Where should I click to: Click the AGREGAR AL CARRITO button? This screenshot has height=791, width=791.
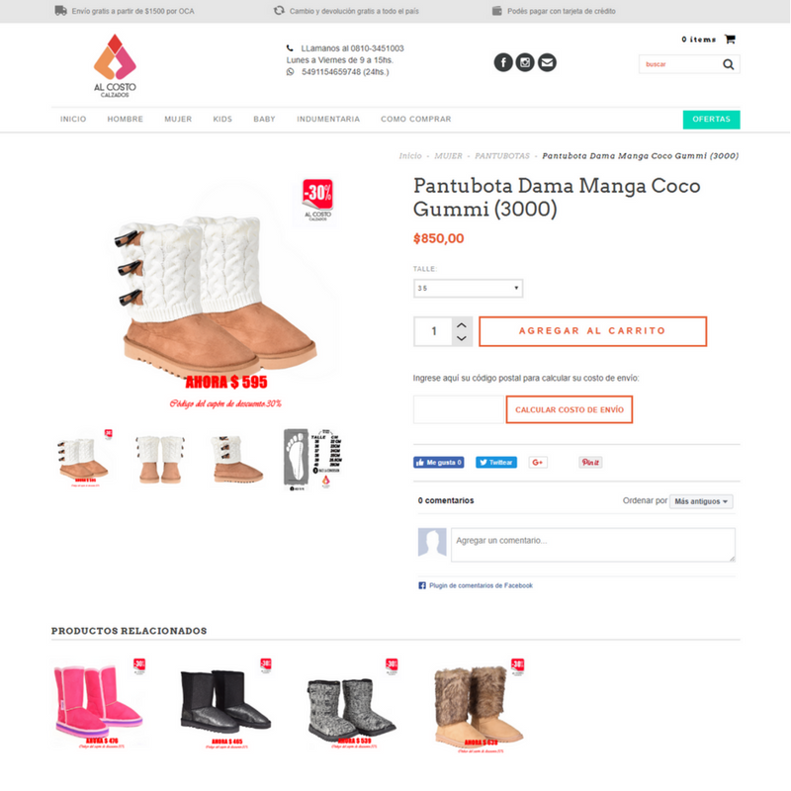pos(592,331)
